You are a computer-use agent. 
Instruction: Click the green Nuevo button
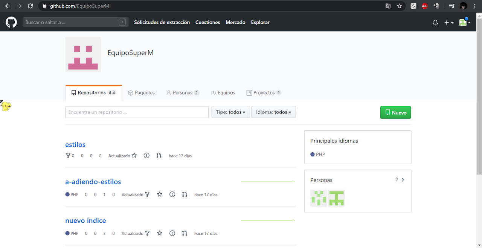[x=395, y=112]
